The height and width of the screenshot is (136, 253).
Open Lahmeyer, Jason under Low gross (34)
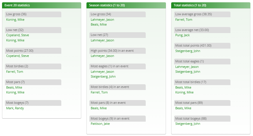[102, 20]
